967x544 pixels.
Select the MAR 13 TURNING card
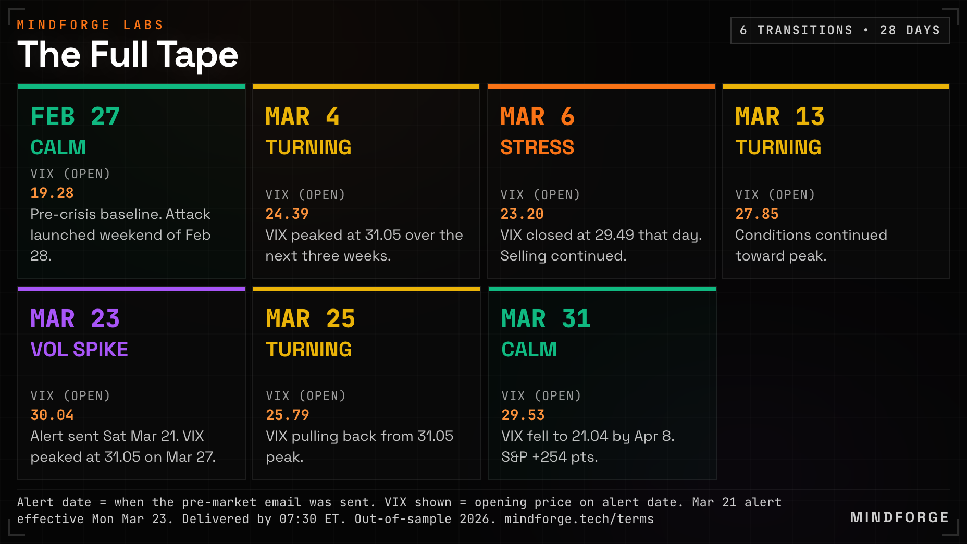[836, 181]
